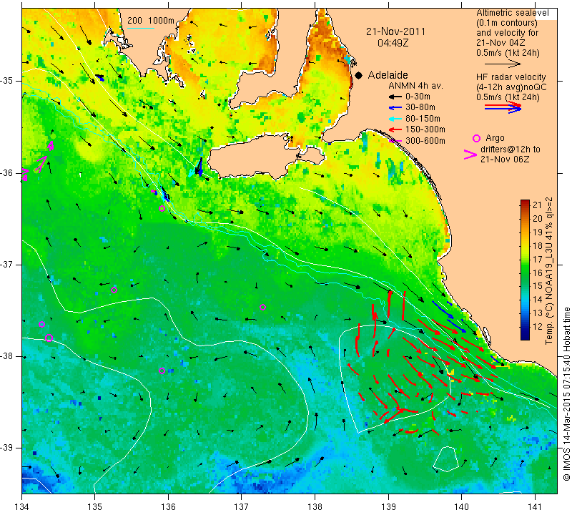Click the 135 longitude axis label
This screenshot has height=515, width=572.
[95, 507]
